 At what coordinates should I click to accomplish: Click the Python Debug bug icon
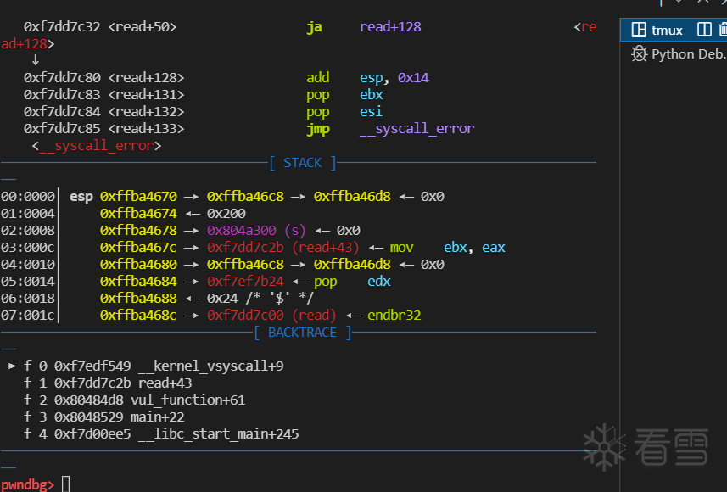pos(639,54)
